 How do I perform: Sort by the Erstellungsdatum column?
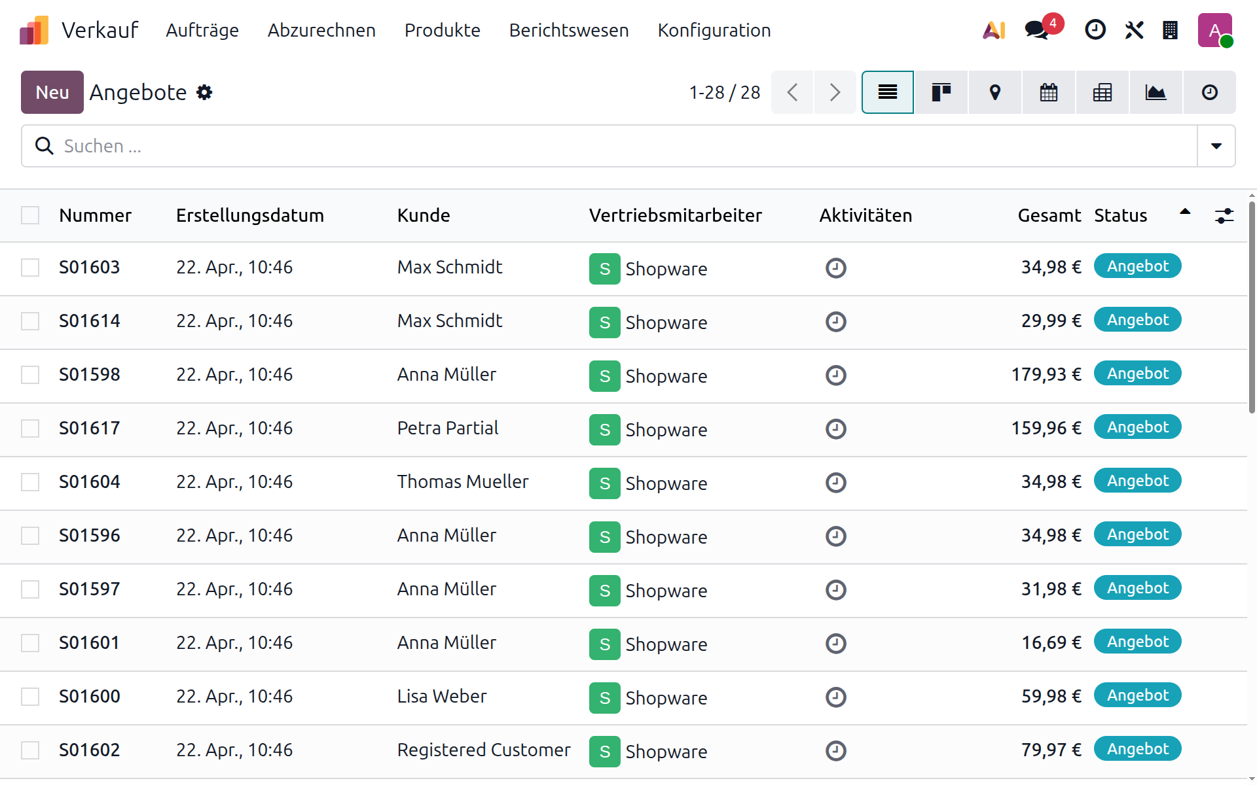[x=250, y=215]
